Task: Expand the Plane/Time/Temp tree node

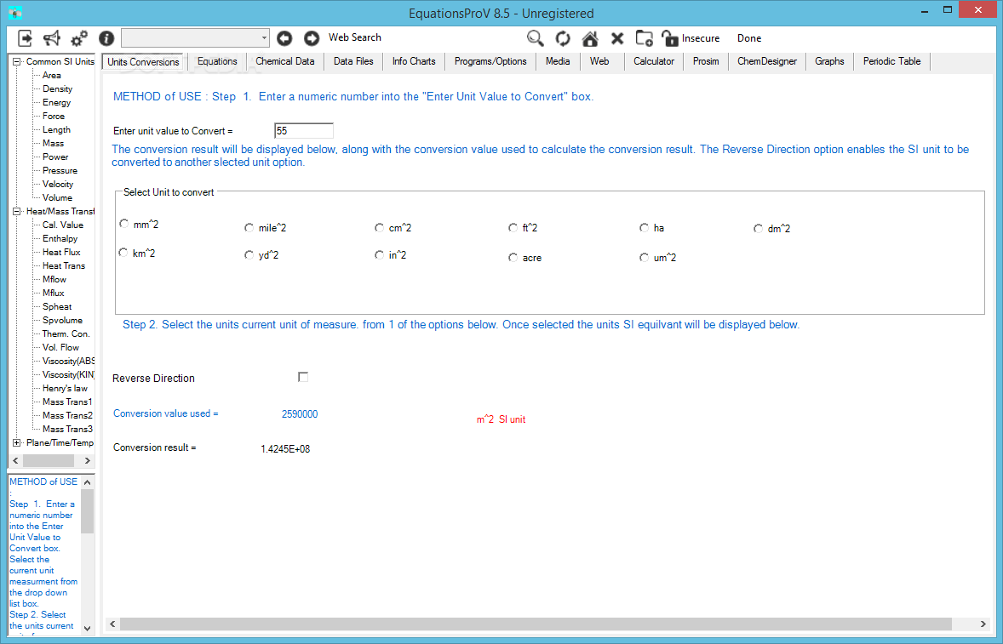Action: (x=17, y=442)
